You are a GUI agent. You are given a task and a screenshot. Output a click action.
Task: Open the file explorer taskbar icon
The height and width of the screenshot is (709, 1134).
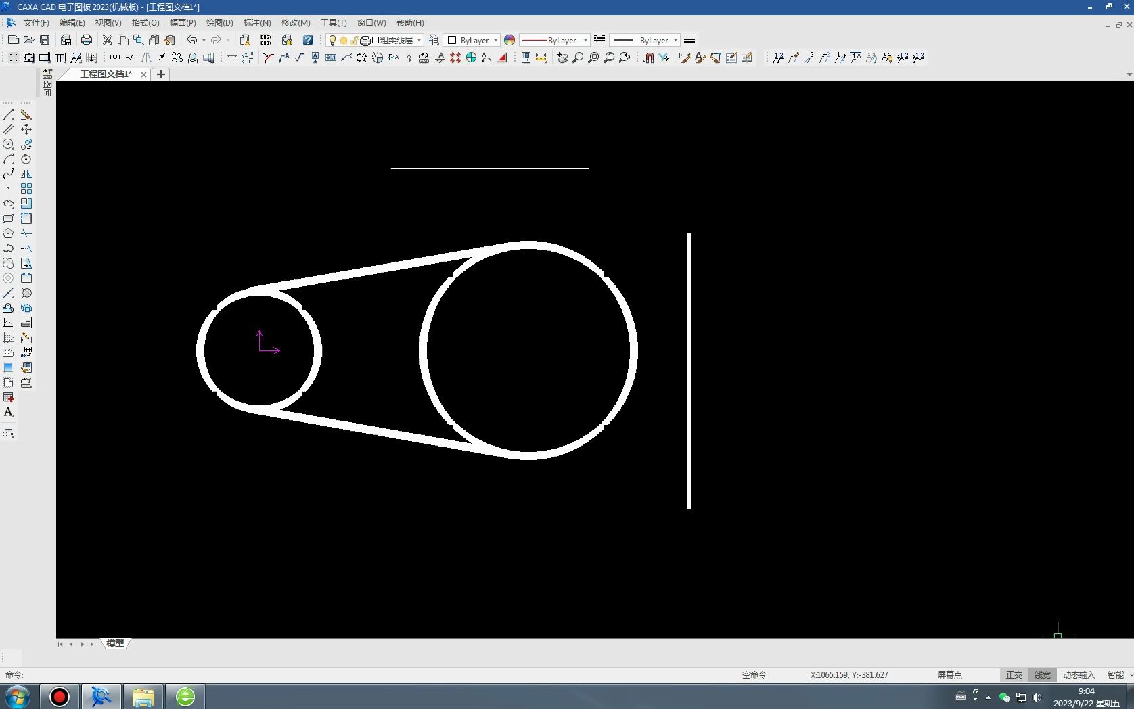(x=143, y=696)
